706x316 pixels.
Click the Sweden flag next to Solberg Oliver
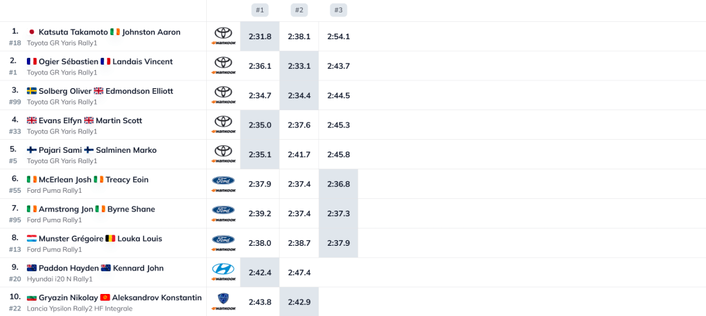tap(32, 91)
